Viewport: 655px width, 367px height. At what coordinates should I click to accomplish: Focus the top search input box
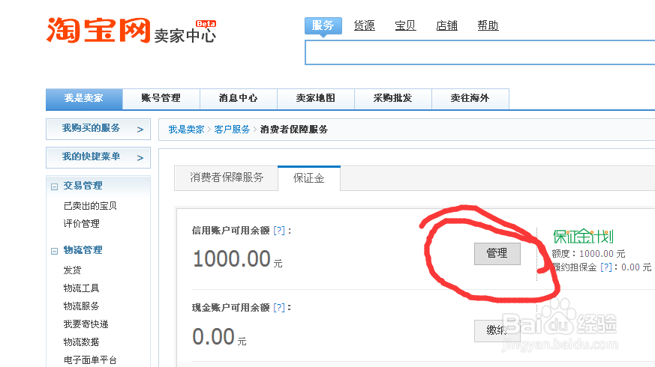pyautogui.click(x=479, y=52)
